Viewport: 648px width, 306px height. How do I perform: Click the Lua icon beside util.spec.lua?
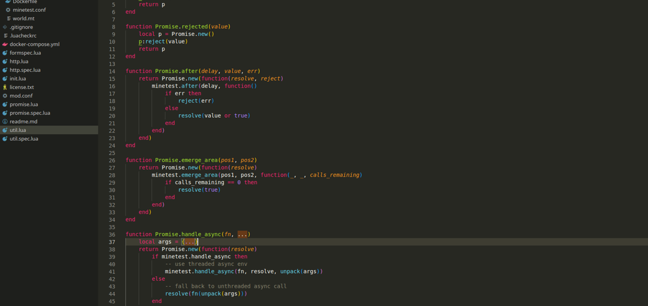click(x=5, y=139)
